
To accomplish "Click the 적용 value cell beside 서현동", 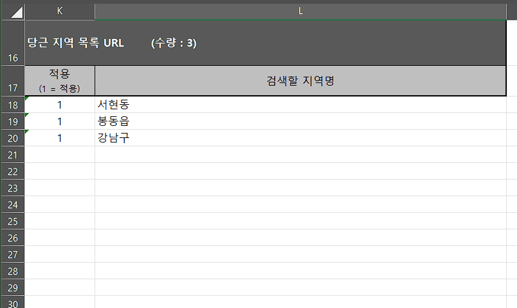I will coord(59,105).
